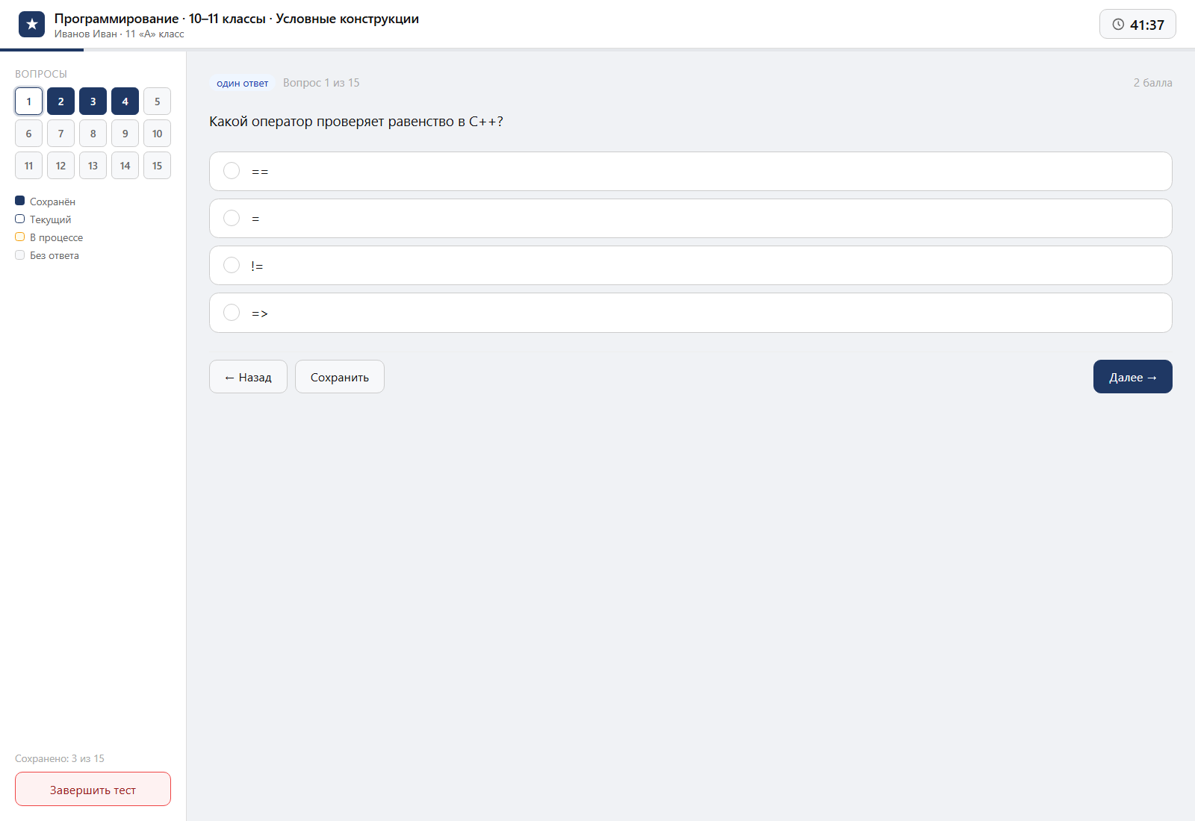Click the star logo icon

31,25
